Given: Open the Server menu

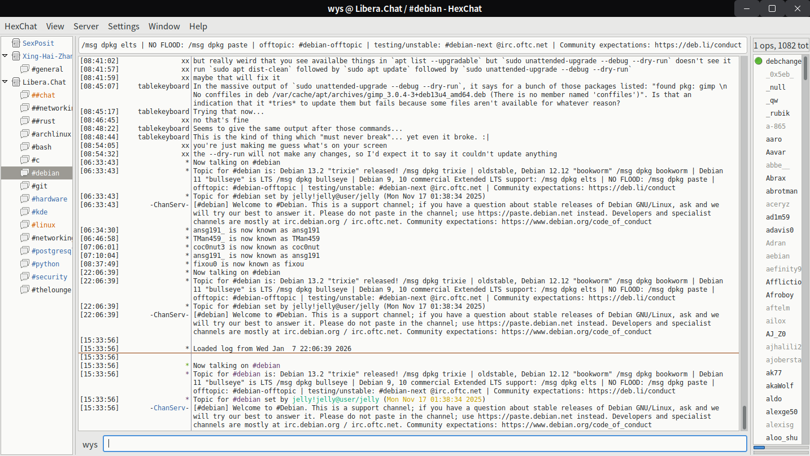Looking at the screenshot, I should pos(86,26).
